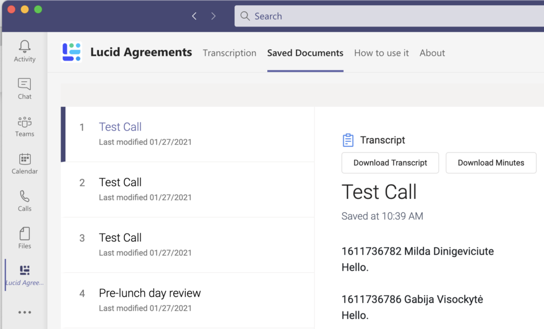The width and height of the screenshot is (544, 329).
Task: Select Pre-lunch day review document
Action: tap(188, 300)
